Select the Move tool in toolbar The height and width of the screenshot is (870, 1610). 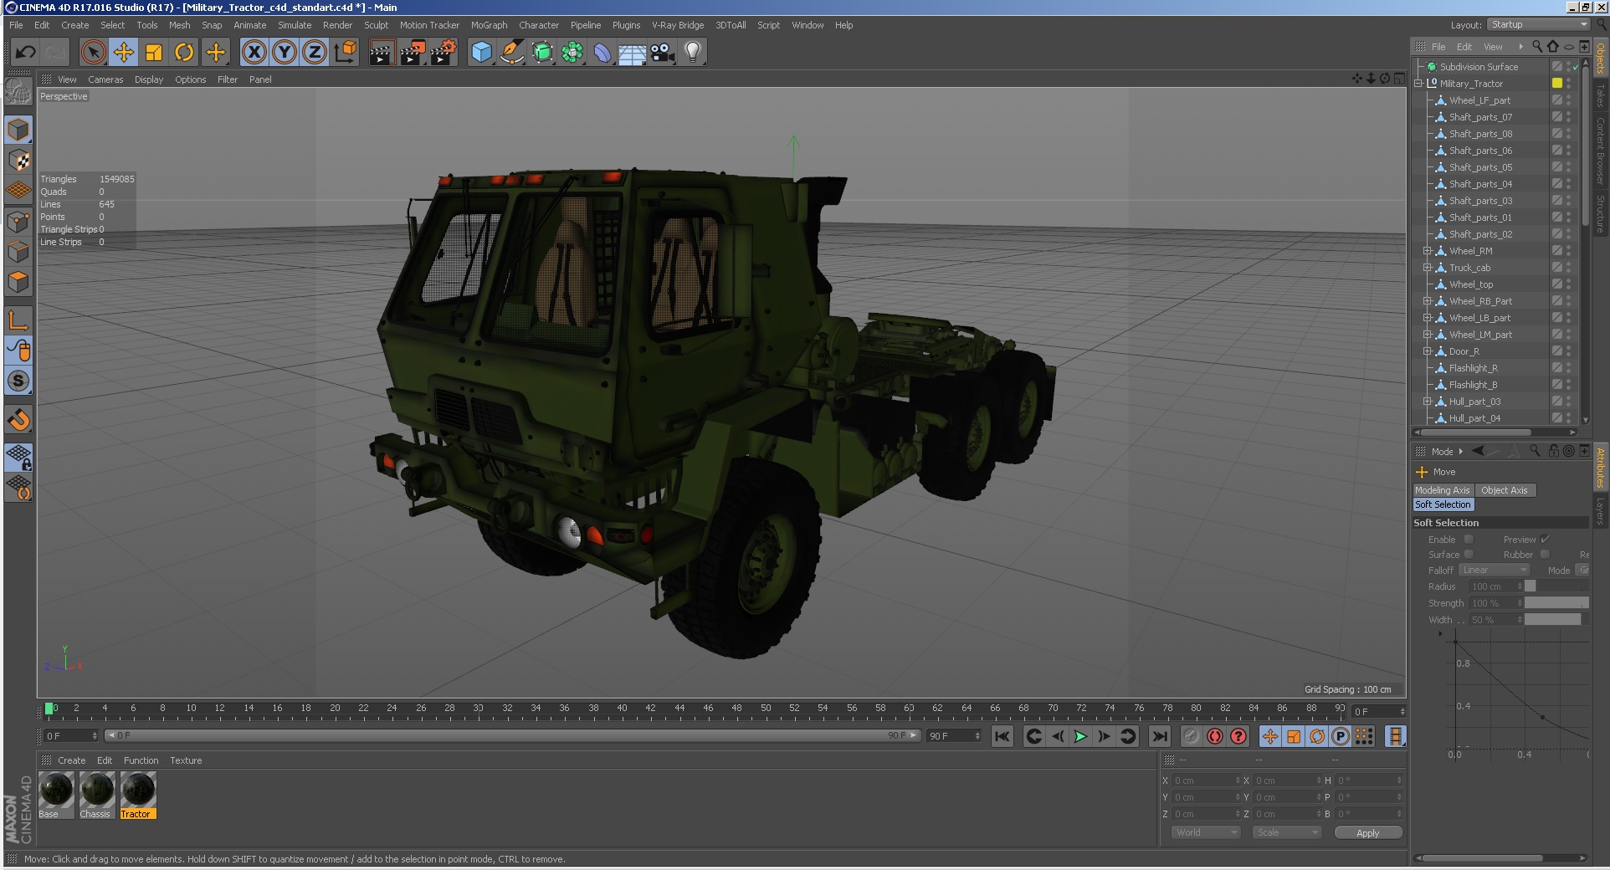click(x=124, y=52)
